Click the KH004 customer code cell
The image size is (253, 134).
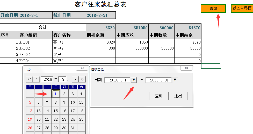[x=36, y=61]
